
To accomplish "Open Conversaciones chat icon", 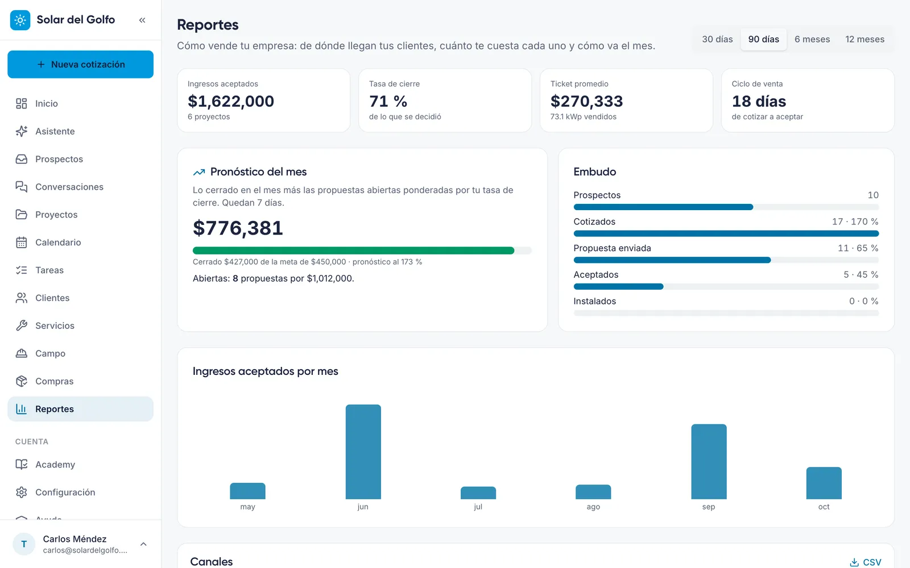I will coord(22,187).
